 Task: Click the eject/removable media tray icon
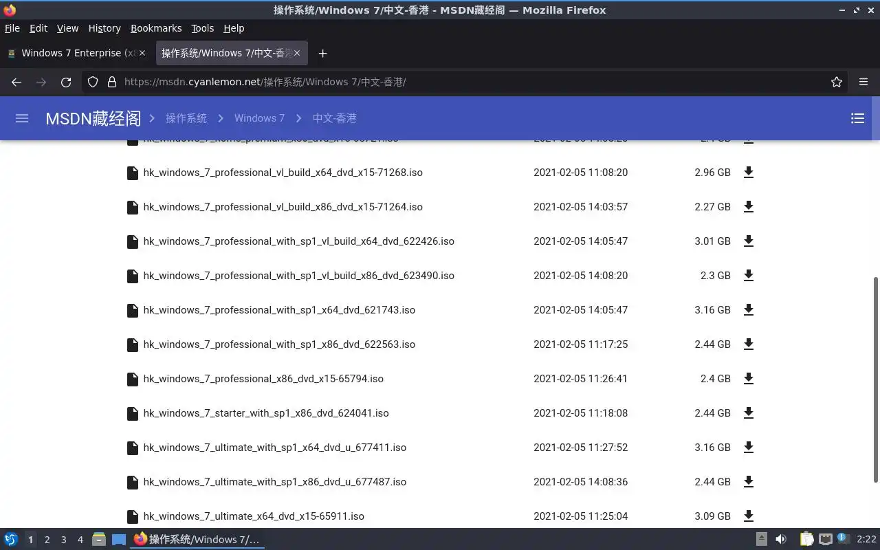[x=762, y=540]
